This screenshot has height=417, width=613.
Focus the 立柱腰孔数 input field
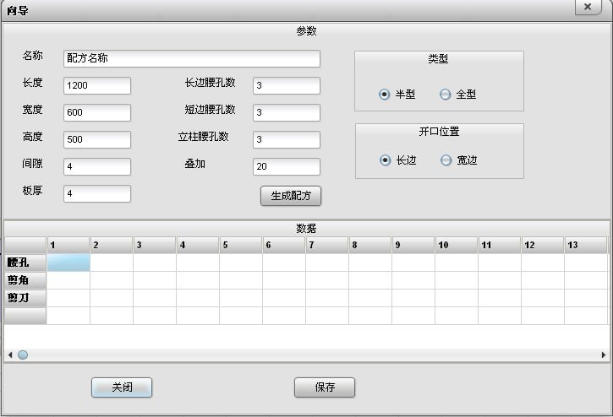[287, 139]
